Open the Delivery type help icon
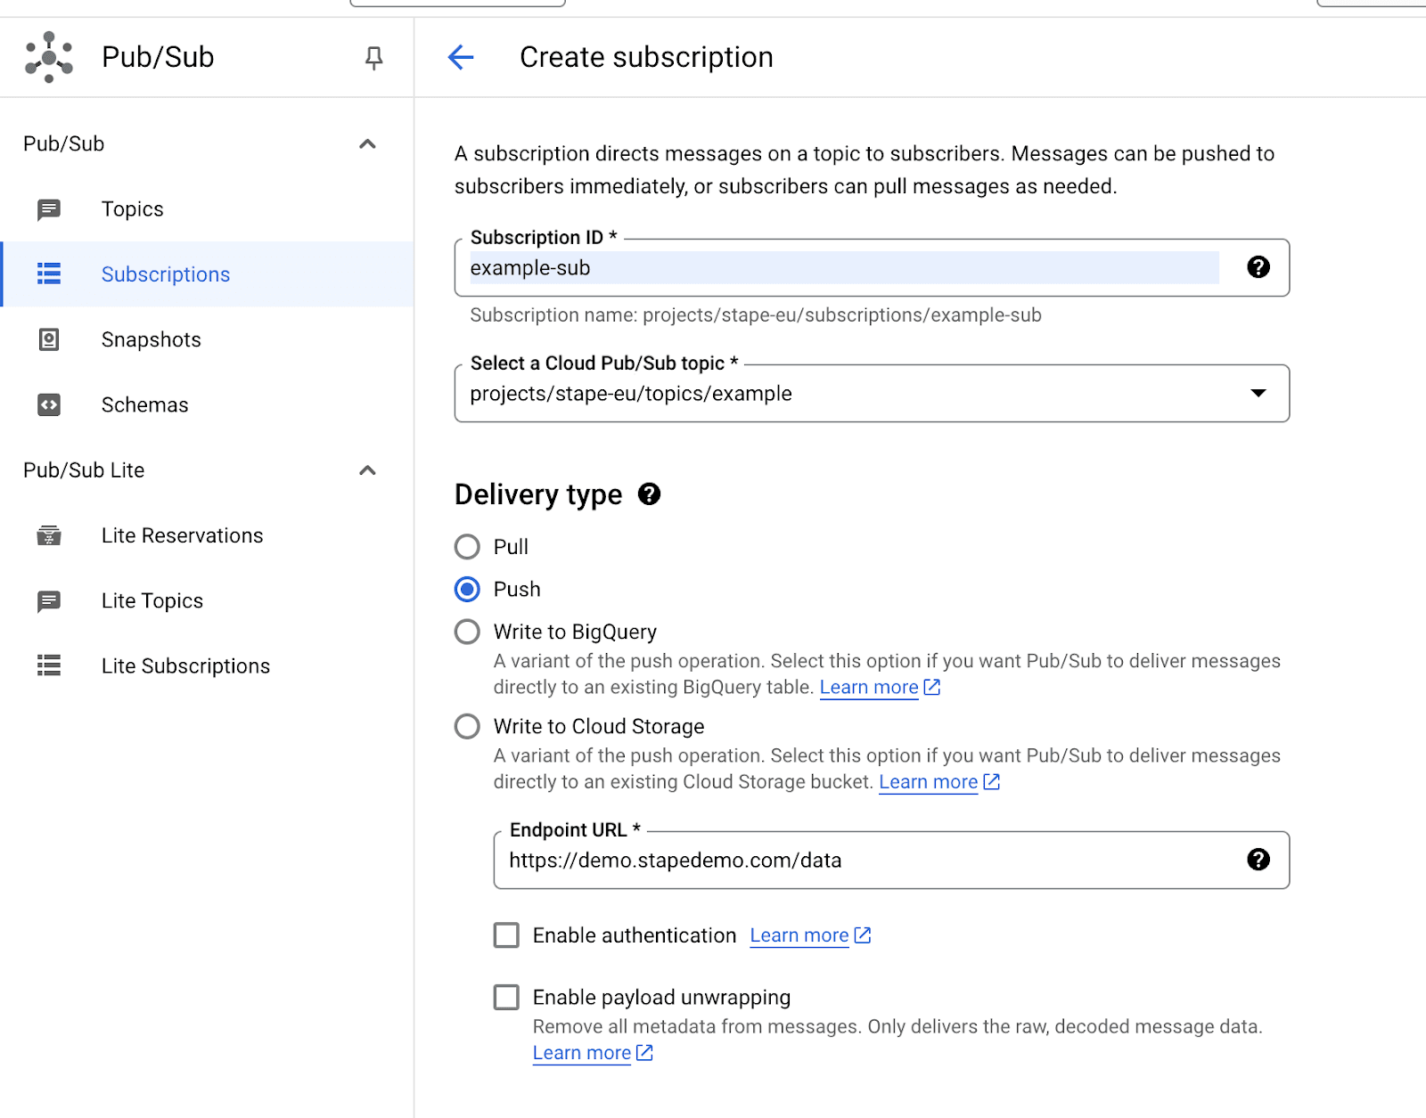This screenshot has height=1118, width=1426. 650,494
